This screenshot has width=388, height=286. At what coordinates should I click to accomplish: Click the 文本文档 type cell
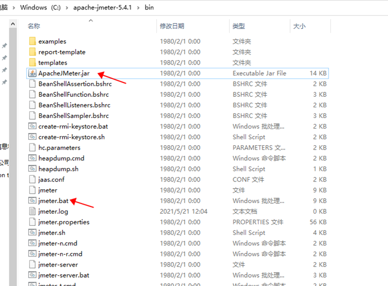(245, 211)
